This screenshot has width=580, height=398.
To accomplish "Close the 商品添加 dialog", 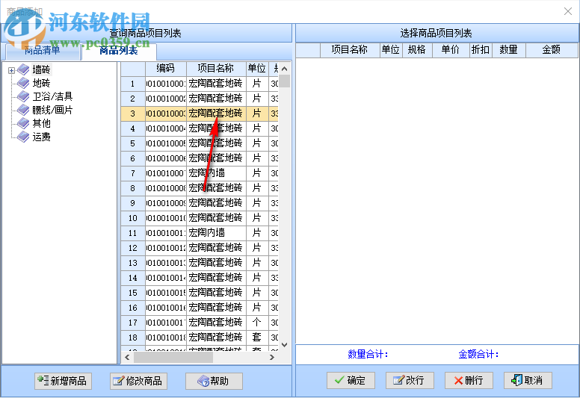I will point(568,11).
